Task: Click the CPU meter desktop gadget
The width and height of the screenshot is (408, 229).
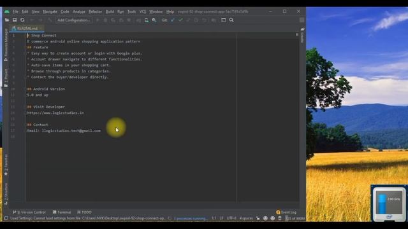Action: (389, 204)
